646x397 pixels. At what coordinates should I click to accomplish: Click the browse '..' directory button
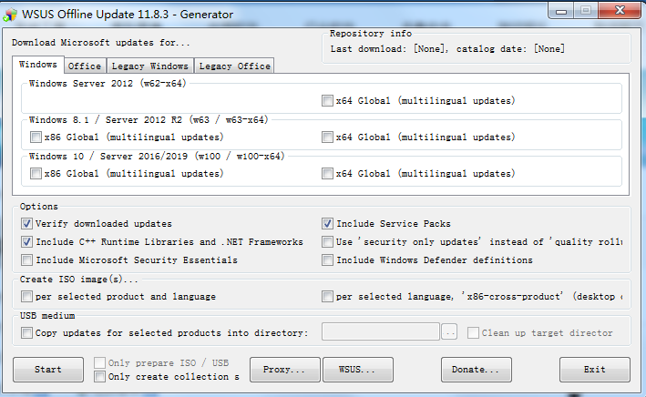click(x=449, y=331)
